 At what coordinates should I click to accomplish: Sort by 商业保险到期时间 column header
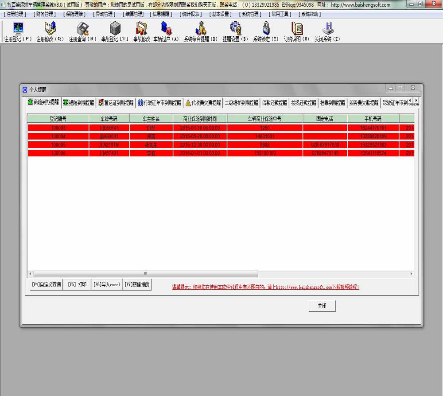[200, 119]
